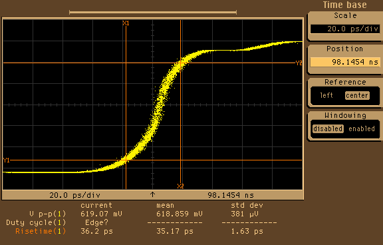Click the Y2 cursor marker label
Screen dimensions: 383x245
point(299,63)
